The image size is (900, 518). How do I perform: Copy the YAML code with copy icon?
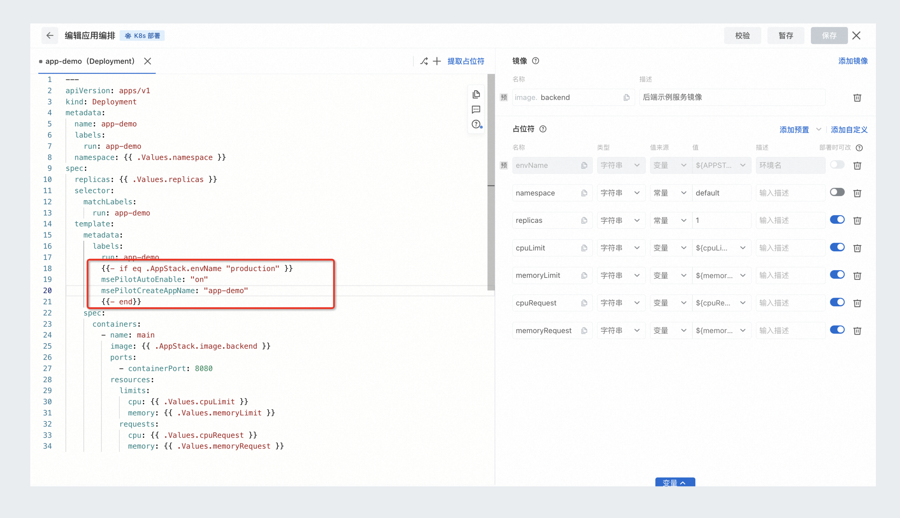(476, 94)
